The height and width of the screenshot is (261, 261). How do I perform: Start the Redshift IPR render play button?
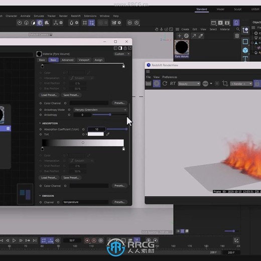(157, 83)
